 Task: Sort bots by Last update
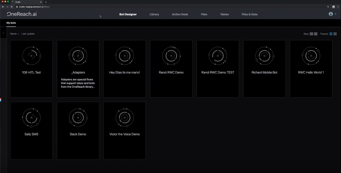[28, 34]
